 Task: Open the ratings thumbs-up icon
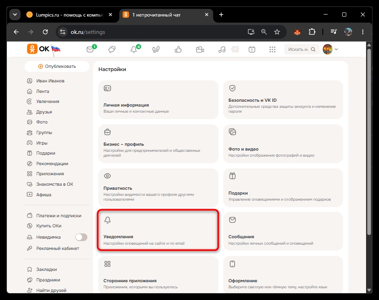(178, 50)
